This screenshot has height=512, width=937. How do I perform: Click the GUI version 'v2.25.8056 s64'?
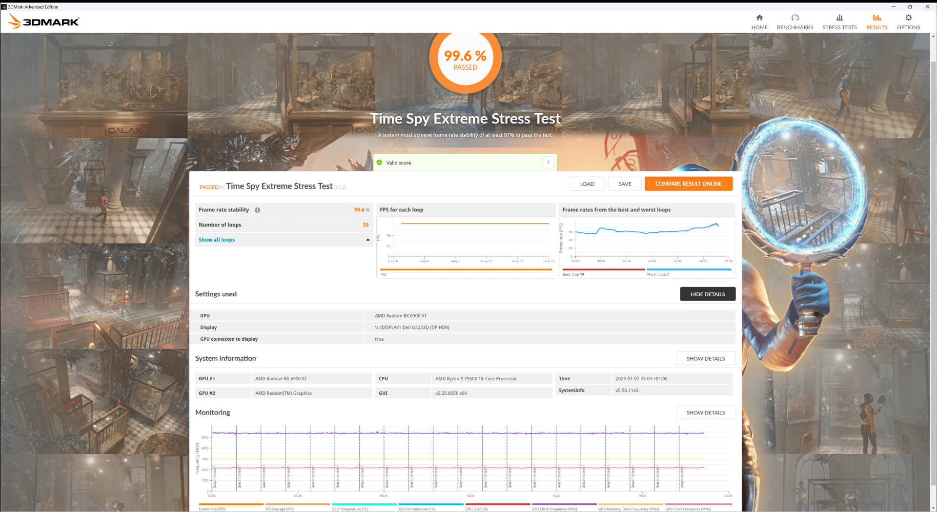coord(451,393)
